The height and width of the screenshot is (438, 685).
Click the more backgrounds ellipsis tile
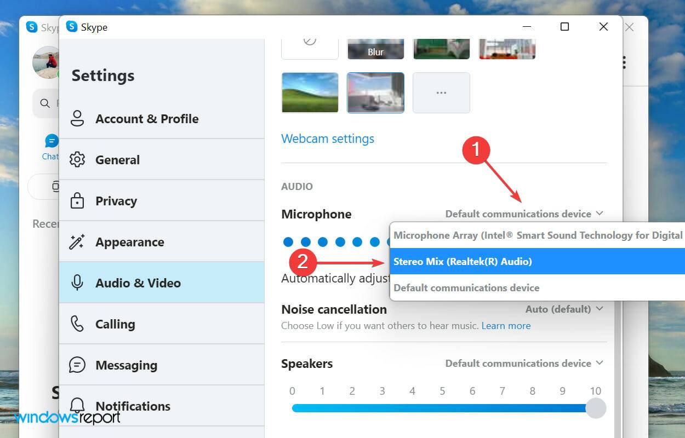pyautogui.click(x=441, y=93)
